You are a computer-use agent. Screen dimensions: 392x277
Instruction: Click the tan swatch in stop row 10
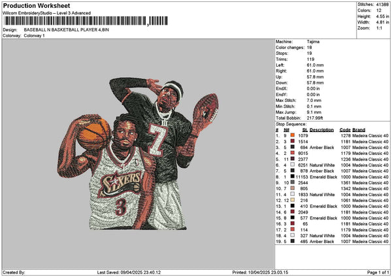[x=292, y=188]
